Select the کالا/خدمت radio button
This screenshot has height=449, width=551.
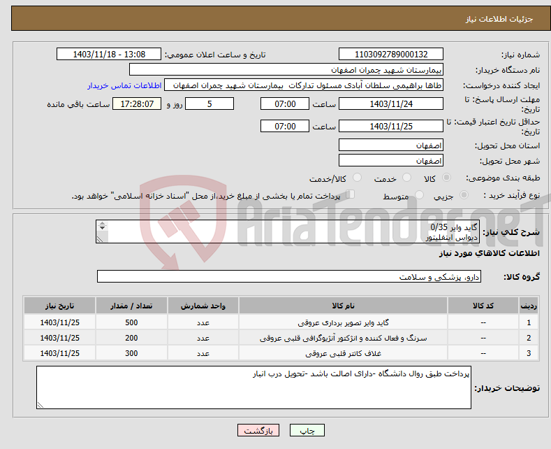click(x=357, y=178)
